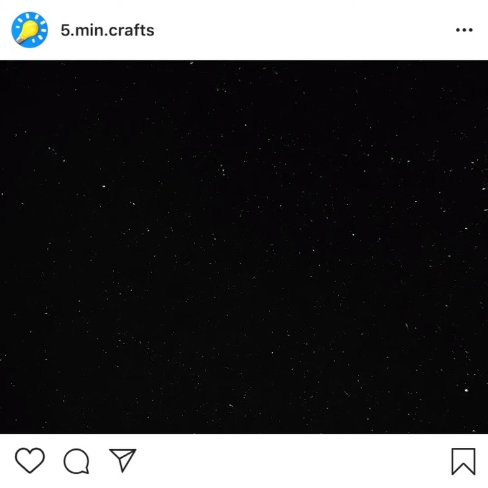Select the account name 5.min.crafts
This screenshot has height=488, width=488.
tap(107, 30)
